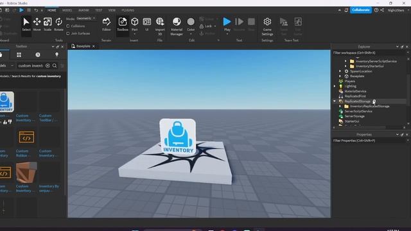Open the UI editor button

coord(147,24)
